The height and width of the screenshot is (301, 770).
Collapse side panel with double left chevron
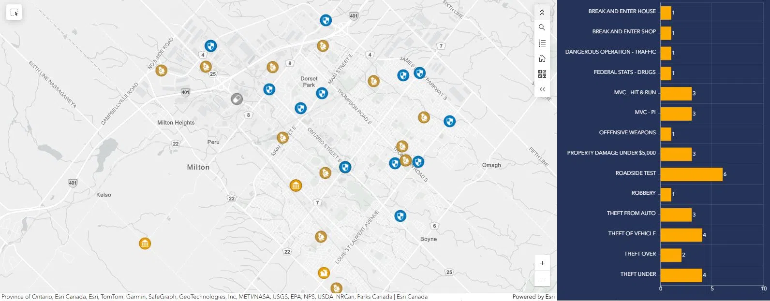(542, 89)
